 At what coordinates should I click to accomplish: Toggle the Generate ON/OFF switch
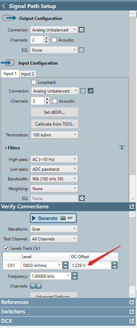(x=67, y=218)
